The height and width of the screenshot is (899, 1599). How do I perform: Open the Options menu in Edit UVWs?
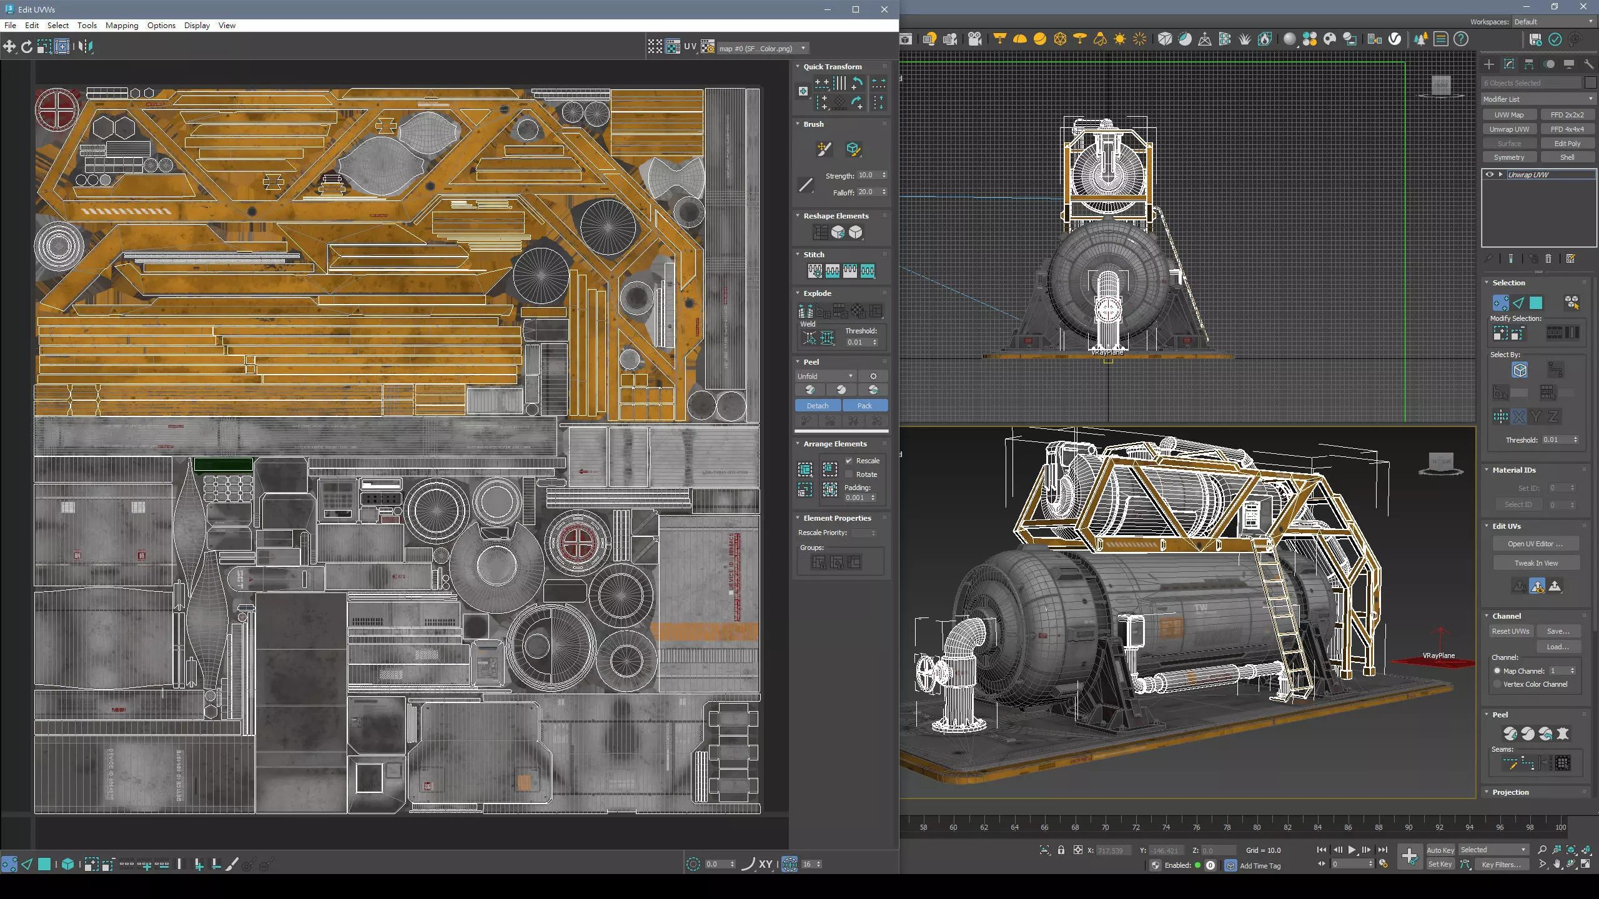(x=161, y=26)
